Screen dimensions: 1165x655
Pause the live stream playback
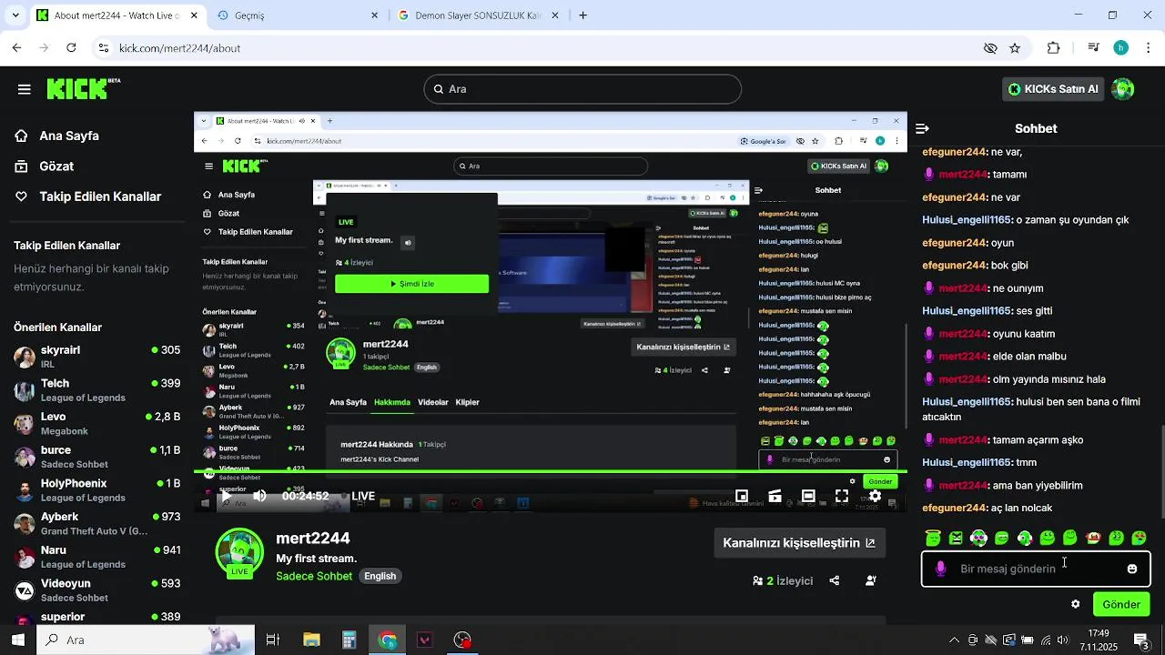click(x=225, y=496)
